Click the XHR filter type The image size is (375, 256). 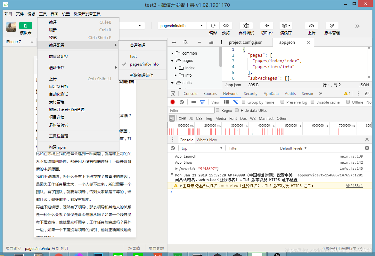coord(182,118)
